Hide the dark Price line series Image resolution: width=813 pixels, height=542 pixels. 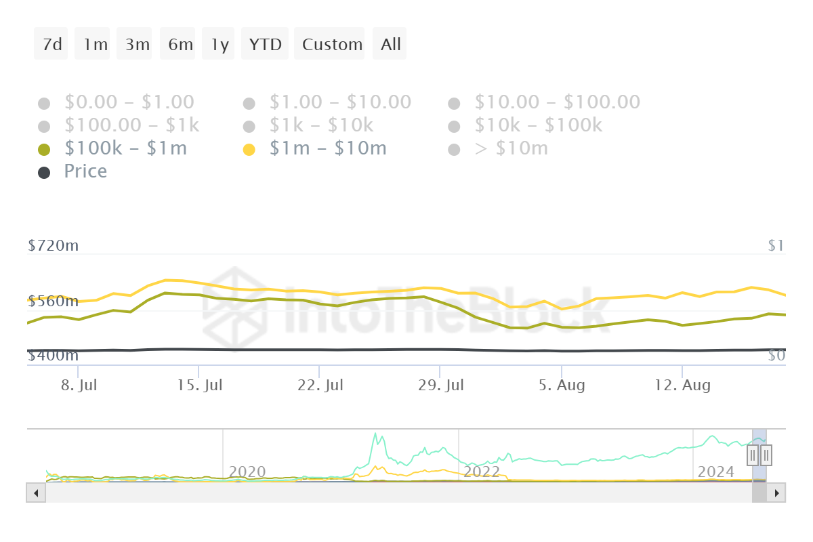85,171
